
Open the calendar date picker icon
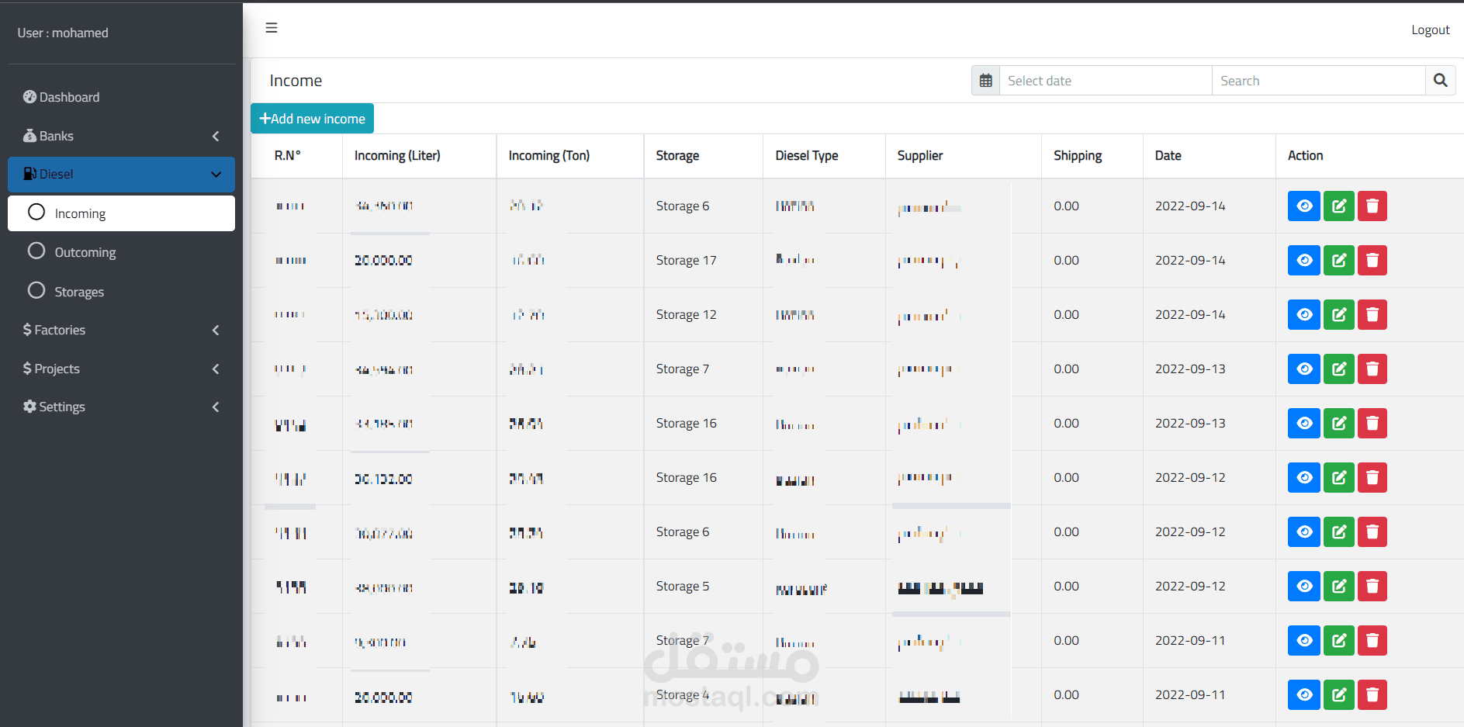pos(985,81)
